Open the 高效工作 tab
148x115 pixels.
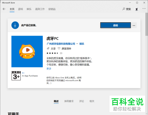(40, 9)
